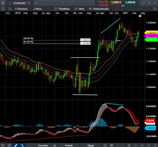Click the 1,181663 Fibonacci level label
This screenshot has height=147, width=158.
tap(85, 44)
